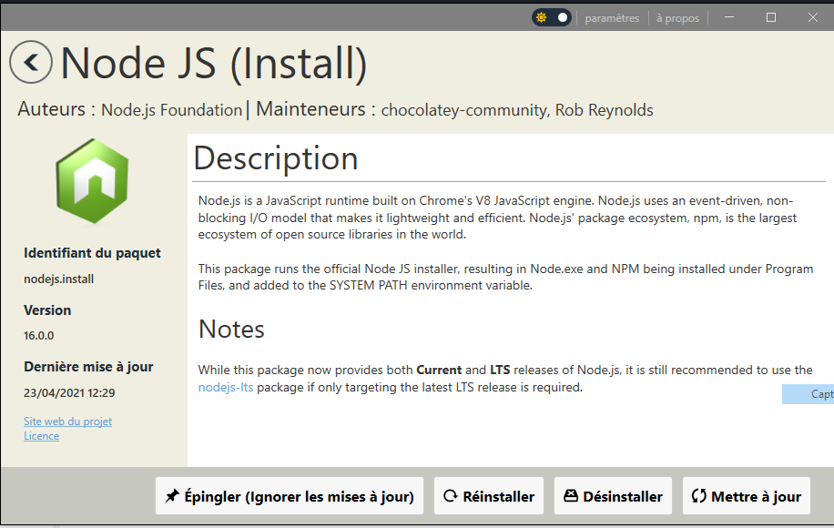Screen dimensions: 834x528
Task: Click the sync icon on Mettre à jour
Action: 699,496
